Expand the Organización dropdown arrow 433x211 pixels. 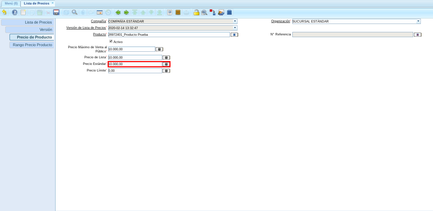point(418,21)
